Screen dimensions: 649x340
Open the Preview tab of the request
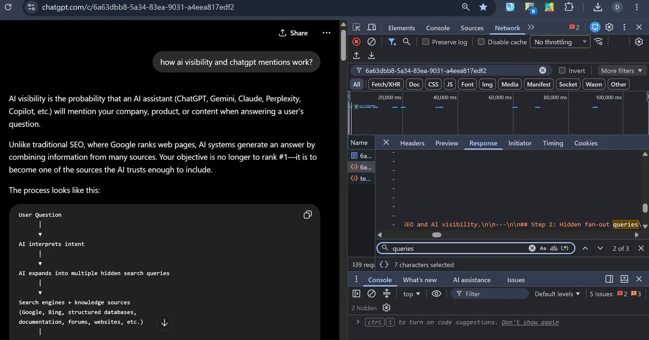pos(447,143)
